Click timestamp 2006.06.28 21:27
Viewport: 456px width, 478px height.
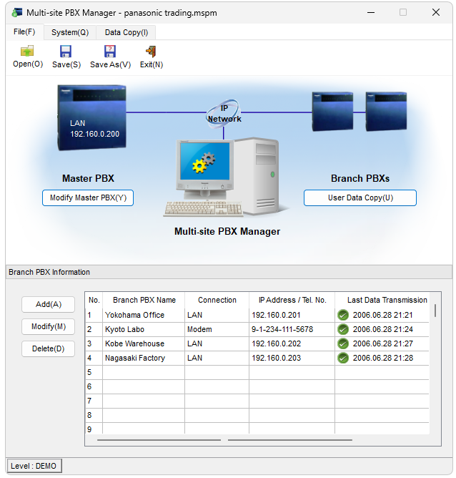click(x=382, y=343)
